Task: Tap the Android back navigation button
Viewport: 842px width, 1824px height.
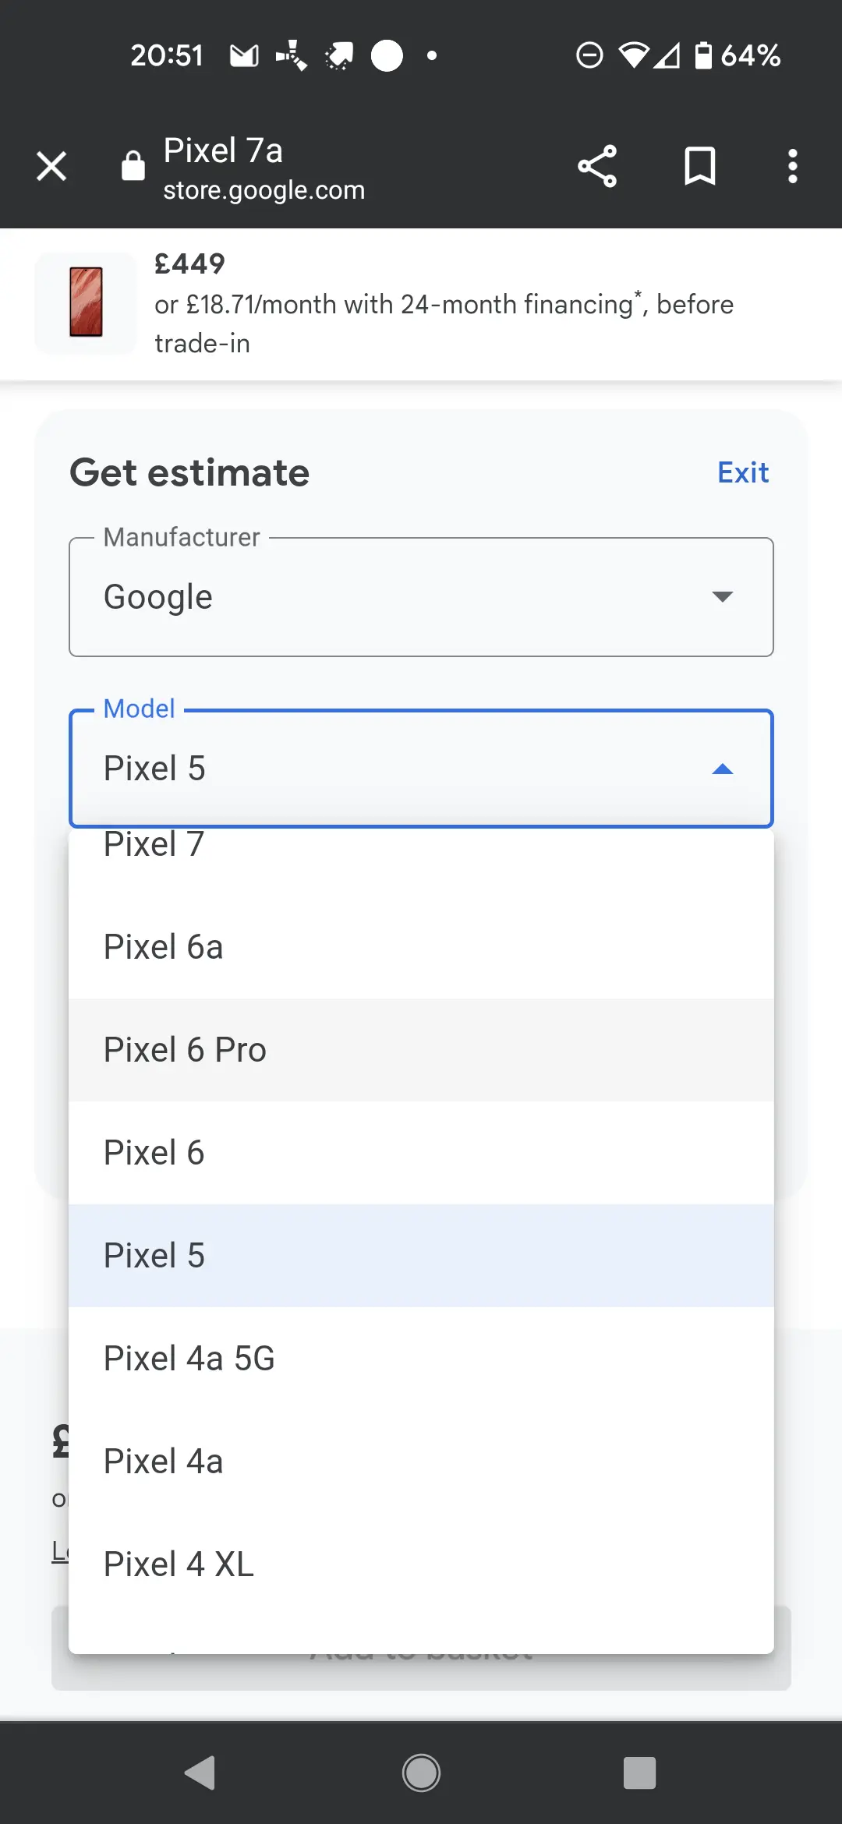Action: point(200,1773)
